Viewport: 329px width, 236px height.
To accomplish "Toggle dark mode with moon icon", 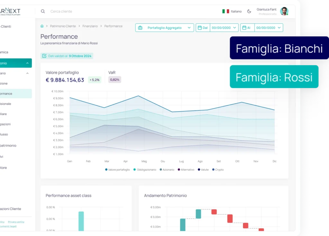I will pyautogui.click(x=249, y=11).
